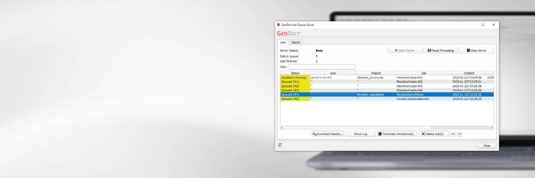Click Terminate Simulation(s) button

[x=397, y=133]
